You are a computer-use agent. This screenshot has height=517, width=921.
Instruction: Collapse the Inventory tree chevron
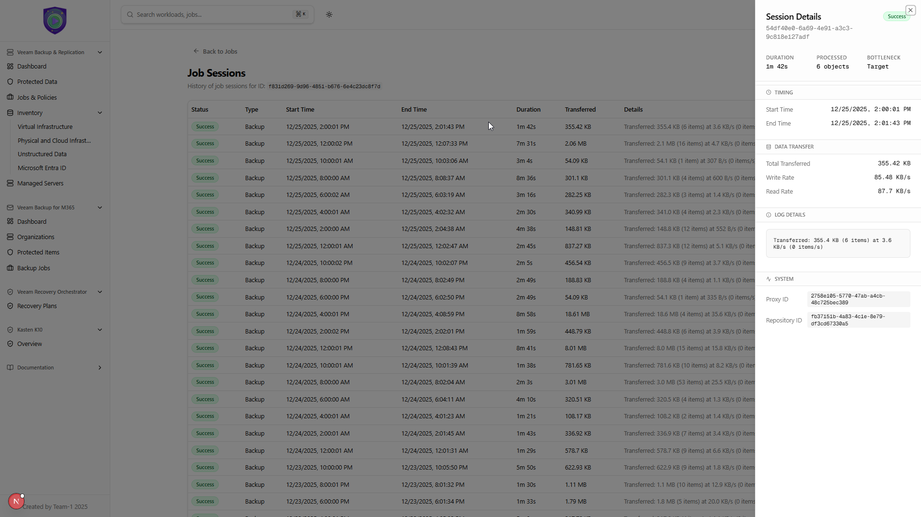100,113
